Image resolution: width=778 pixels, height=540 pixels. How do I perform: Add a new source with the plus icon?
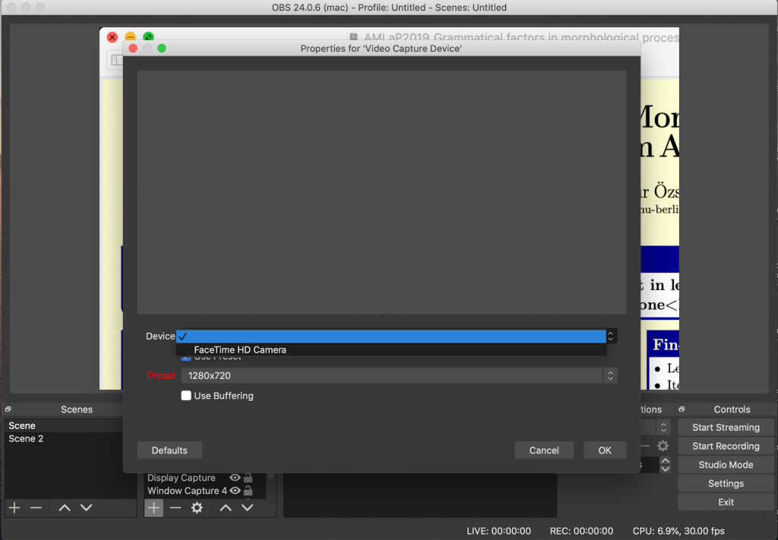[153, 508]
